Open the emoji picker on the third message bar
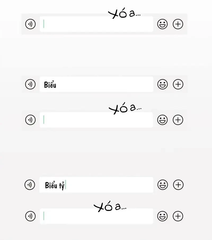Screen dimensions: 212x240 click(162, 120)
